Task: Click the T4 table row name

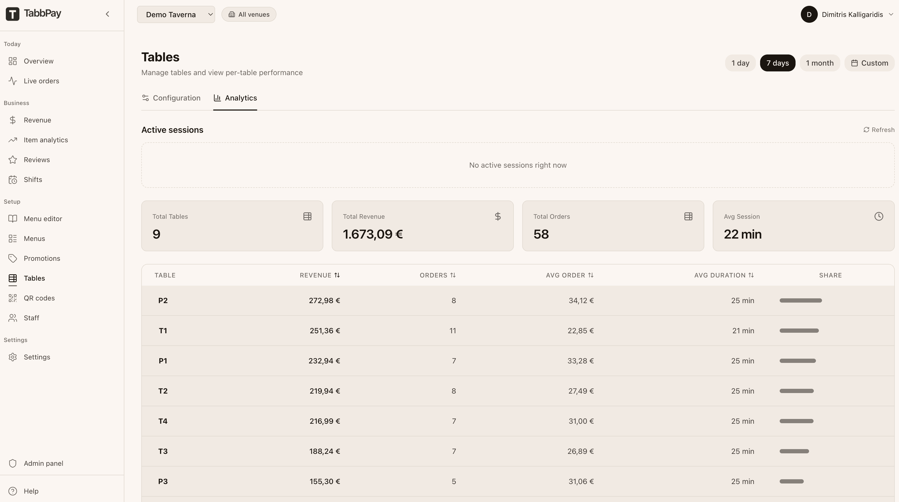Action: click(x=163, y=421)
